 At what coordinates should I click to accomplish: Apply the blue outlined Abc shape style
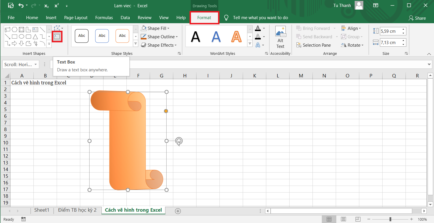pyautogui.click(x=102, y=36)
